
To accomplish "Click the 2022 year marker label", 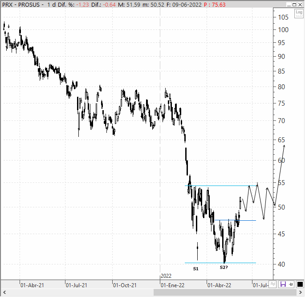I will (x=166, y=276).
